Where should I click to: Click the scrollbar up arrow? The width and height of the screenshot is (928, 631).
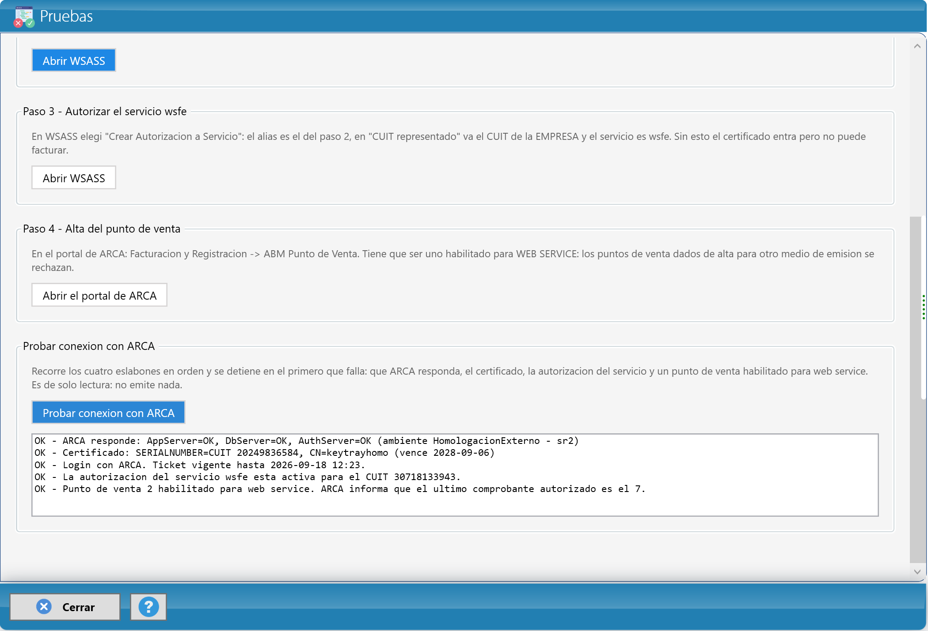click(x=917, y=46)
